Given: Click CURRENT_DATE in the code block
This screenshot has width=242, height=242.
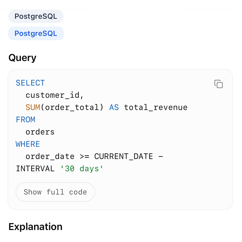Looking at the screenshot, I should (123, 157).
